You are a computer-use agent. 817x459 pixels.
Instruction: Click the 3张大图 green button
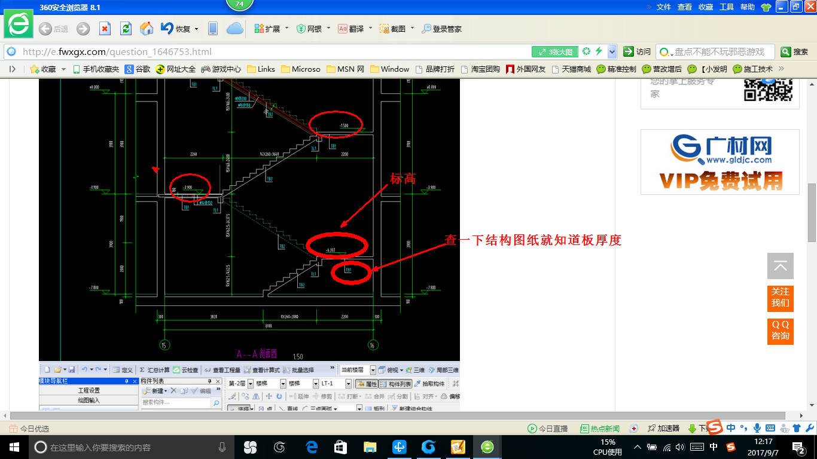[x=556, y=52]
